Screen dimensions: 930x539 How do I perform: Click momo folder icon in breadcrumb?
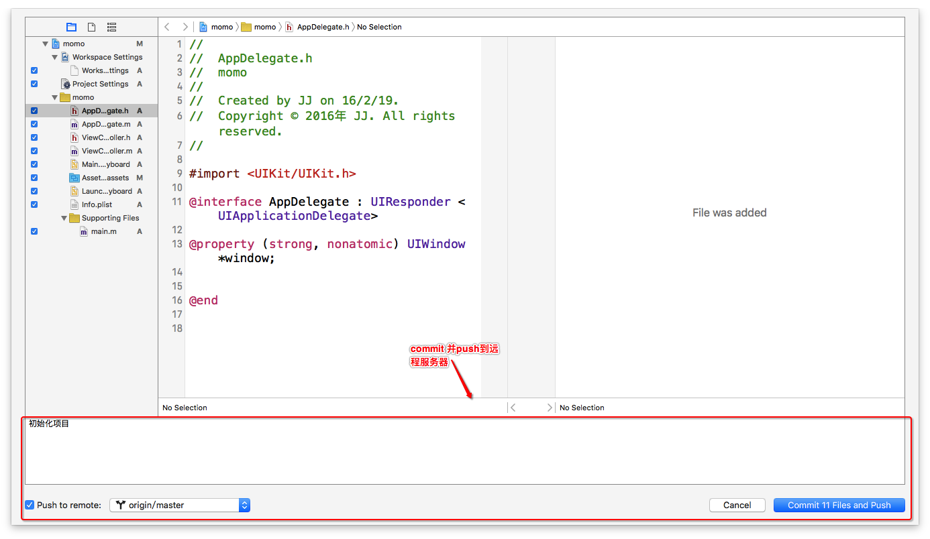(x=246, y=27)
